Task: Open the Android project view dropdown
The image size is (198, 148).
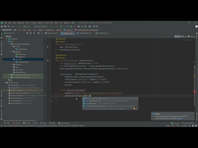Action: [x=9, y=33]
